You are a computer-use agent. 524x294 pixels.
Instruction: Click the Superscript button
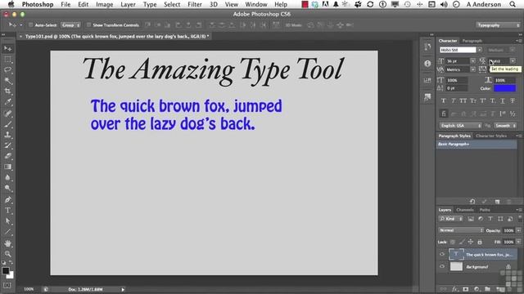483,100
